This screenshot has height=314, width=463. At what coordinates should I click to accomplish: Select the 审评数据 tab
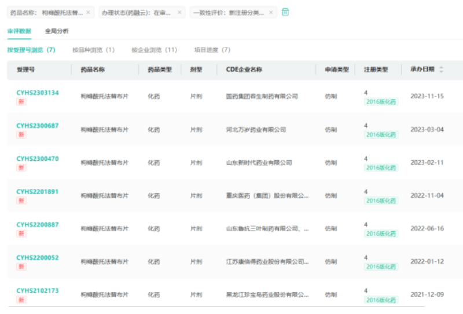pos(19,31)
